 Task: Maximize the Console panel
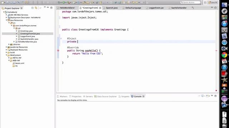point(215,96)
